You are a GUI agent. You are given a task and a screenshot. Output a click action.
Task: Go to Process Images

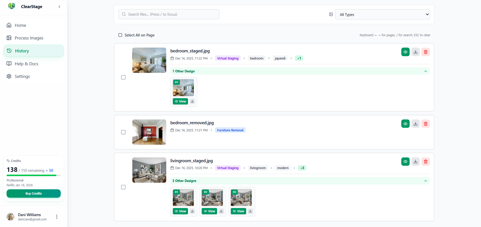(34, 38)
